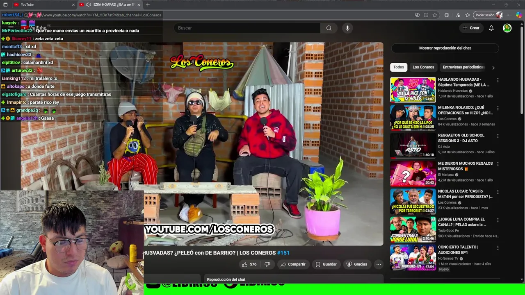This screenshot has width=525, height=295.
Task: Open options menu for CONCIERTO TALENTO
Action: coord(498,248)
